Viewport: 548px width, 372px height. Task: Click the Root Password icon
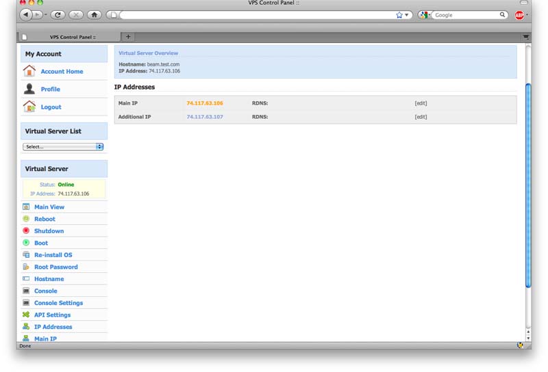(26, 267)
